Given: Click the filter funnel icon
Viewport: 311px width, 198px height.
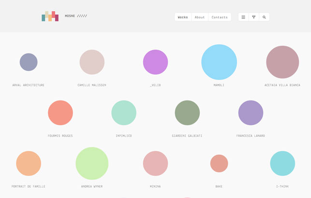Looking at the screenshot, I should (254, 17).
